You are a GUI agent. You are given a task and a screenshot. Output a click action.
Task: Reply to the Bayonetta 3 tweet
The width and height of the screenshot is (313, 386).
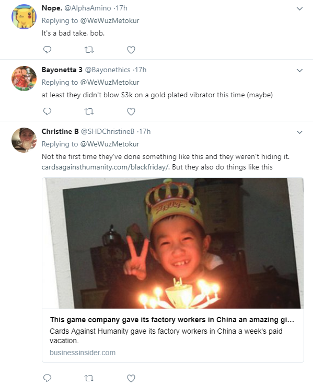tap(47, 111)
